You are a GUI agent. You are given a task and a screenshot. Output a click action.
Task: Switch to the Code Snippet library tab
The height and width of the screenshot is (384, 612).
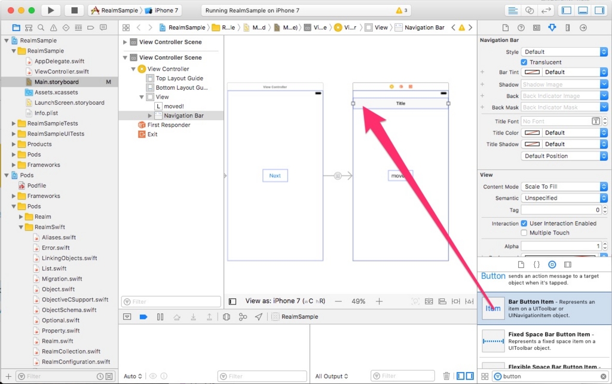[537, 264]
